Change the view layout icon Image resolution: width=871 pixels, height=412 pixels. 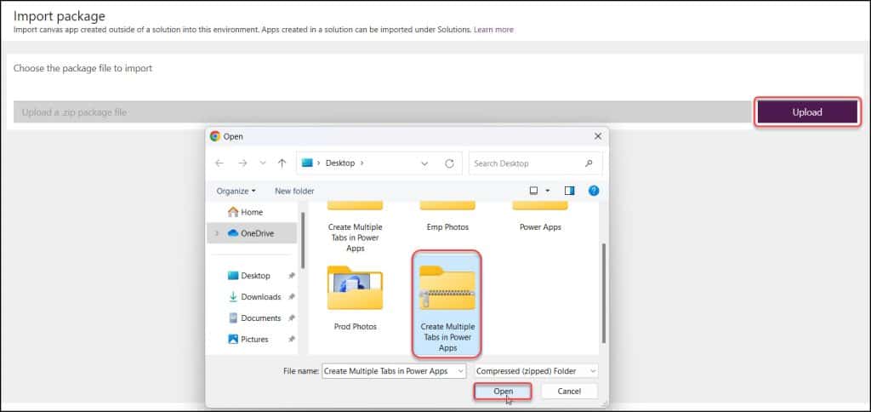[x=534, y=191]
